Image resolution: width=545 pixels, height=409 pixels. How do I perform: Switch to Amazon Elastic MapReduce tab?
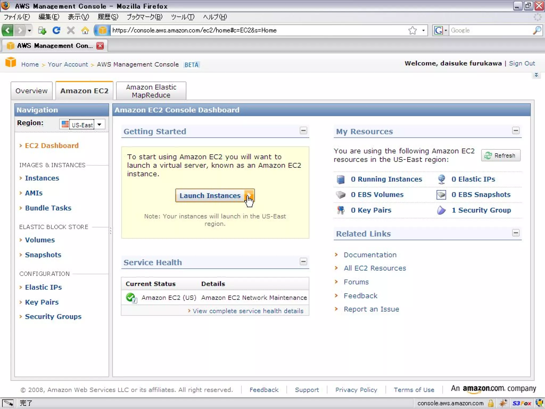pyautogui.click(x=151, y=91)
